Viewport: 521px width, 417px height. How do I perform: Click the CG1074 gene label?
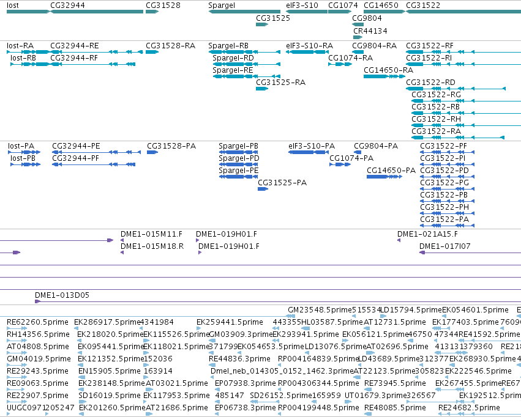(x=343, y=6)
